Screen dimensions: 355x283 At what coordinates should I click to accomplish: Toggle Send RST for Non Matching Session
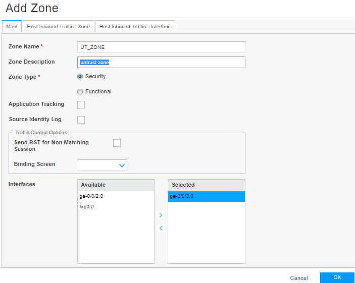[117, 143]
